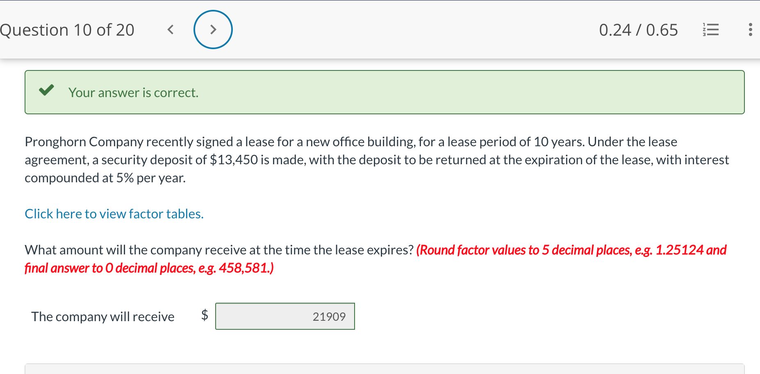Click the Your answer is correct banner
Screen dimensions: 760x374
[133, 92]
